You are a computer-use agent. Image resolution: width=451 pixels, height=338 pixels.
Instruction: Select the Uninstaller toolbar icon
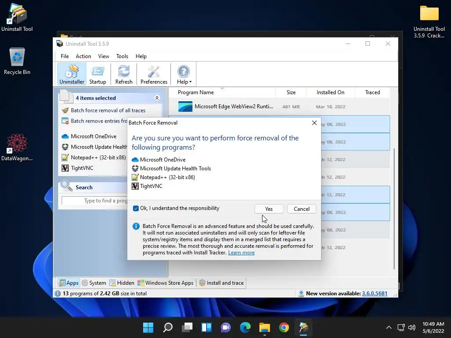click(x=72, y=74)
